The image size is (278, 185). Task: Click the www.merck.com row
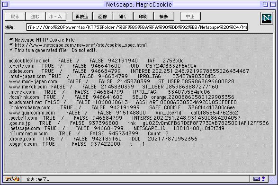(114, 87)
